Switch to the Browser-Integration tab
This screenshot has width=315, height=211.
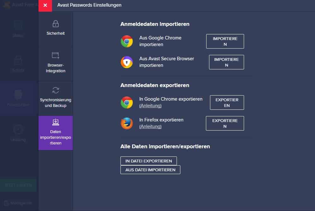pos(55,63)
